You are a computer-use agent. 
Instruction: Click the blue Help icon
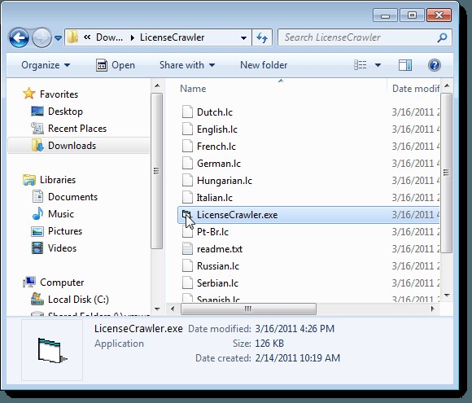435,65
